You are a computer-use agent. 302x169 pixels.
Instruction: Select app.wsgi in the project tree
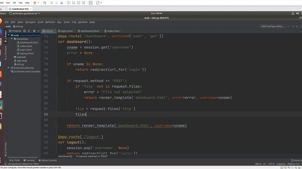pos(21,61)
